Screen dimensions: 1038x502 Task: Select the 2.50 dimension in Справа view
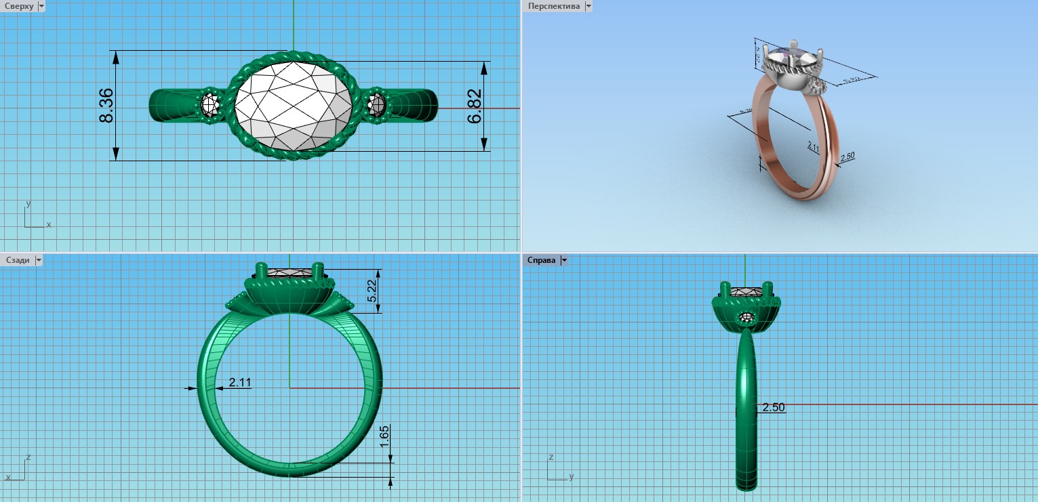click(774, 408)
